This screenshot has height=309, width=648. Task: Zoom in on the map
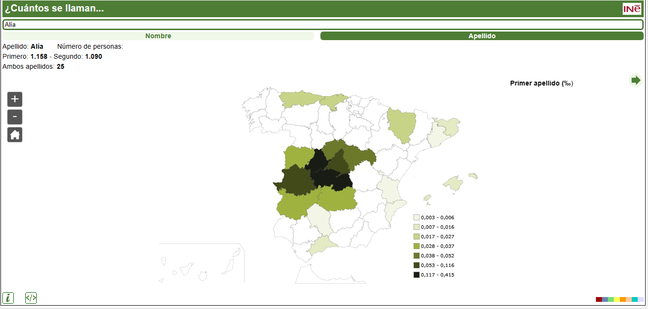click(15, 99)
